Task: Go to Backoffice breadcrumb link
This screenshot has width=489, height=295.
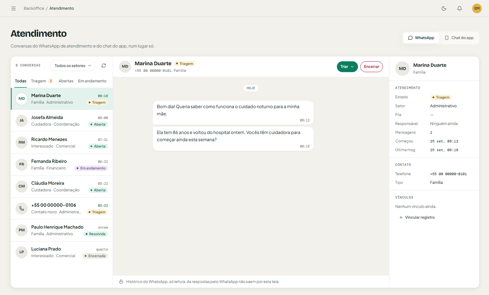Action: [x=34, y=9]
